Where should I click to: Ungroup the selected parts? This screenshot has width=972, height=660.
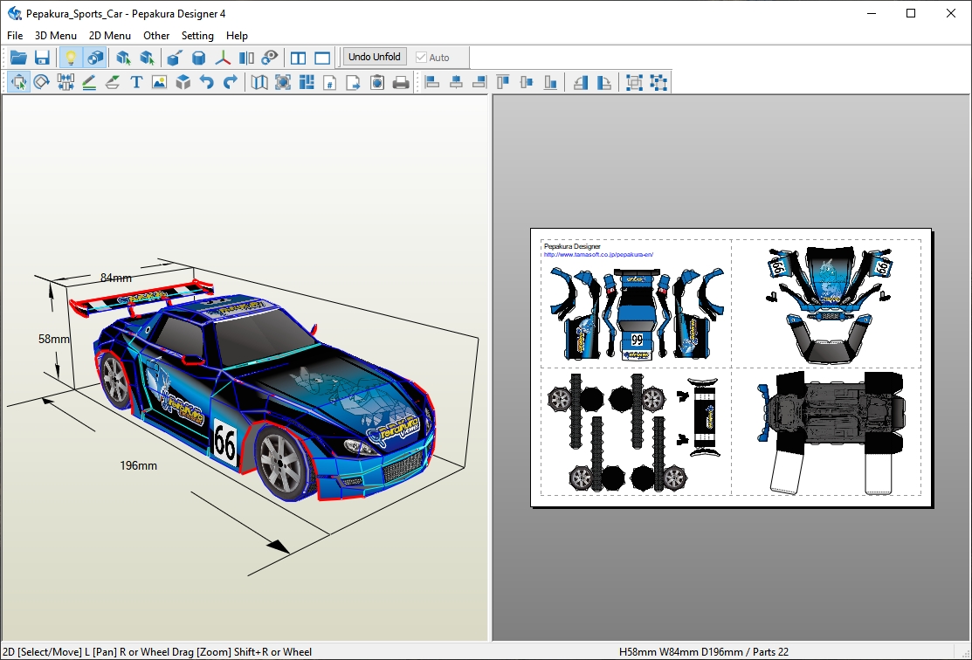pyautogui.click(x=658, y=82)
